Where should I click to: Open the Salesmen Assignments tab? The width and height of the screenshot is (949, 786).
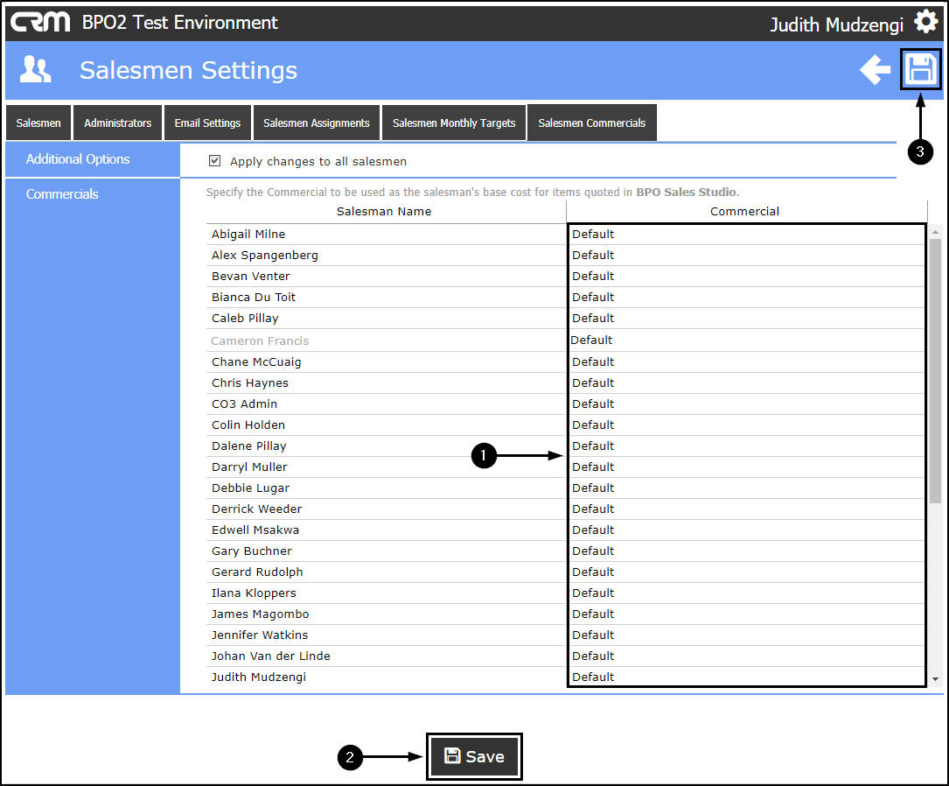tap(317, 123)
